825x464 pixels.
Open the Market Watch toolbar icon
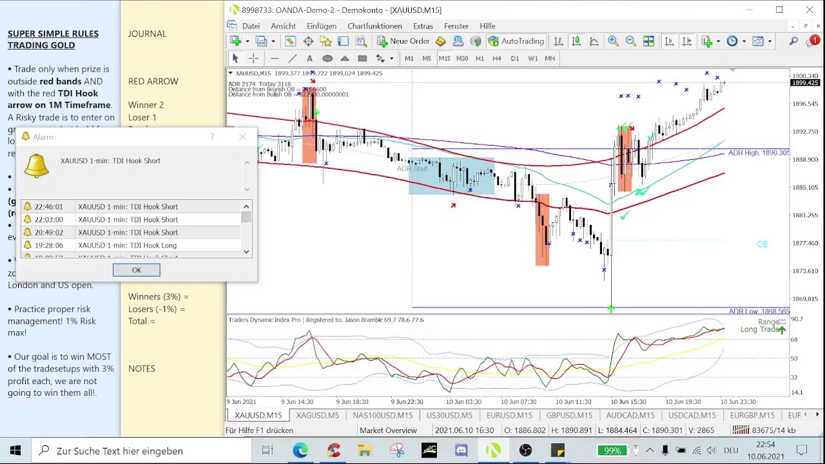click(x=291, y=41)
